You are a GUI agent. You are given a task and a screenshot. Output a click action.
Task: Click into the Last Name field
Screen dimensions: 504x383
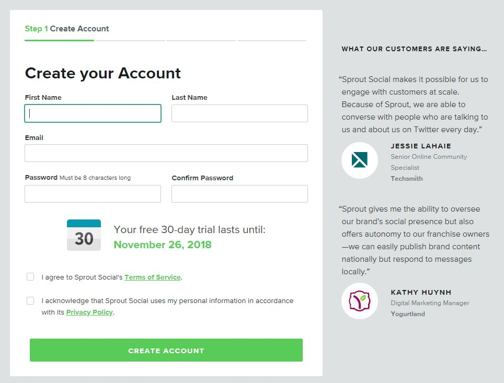click(x=239, y=113)
